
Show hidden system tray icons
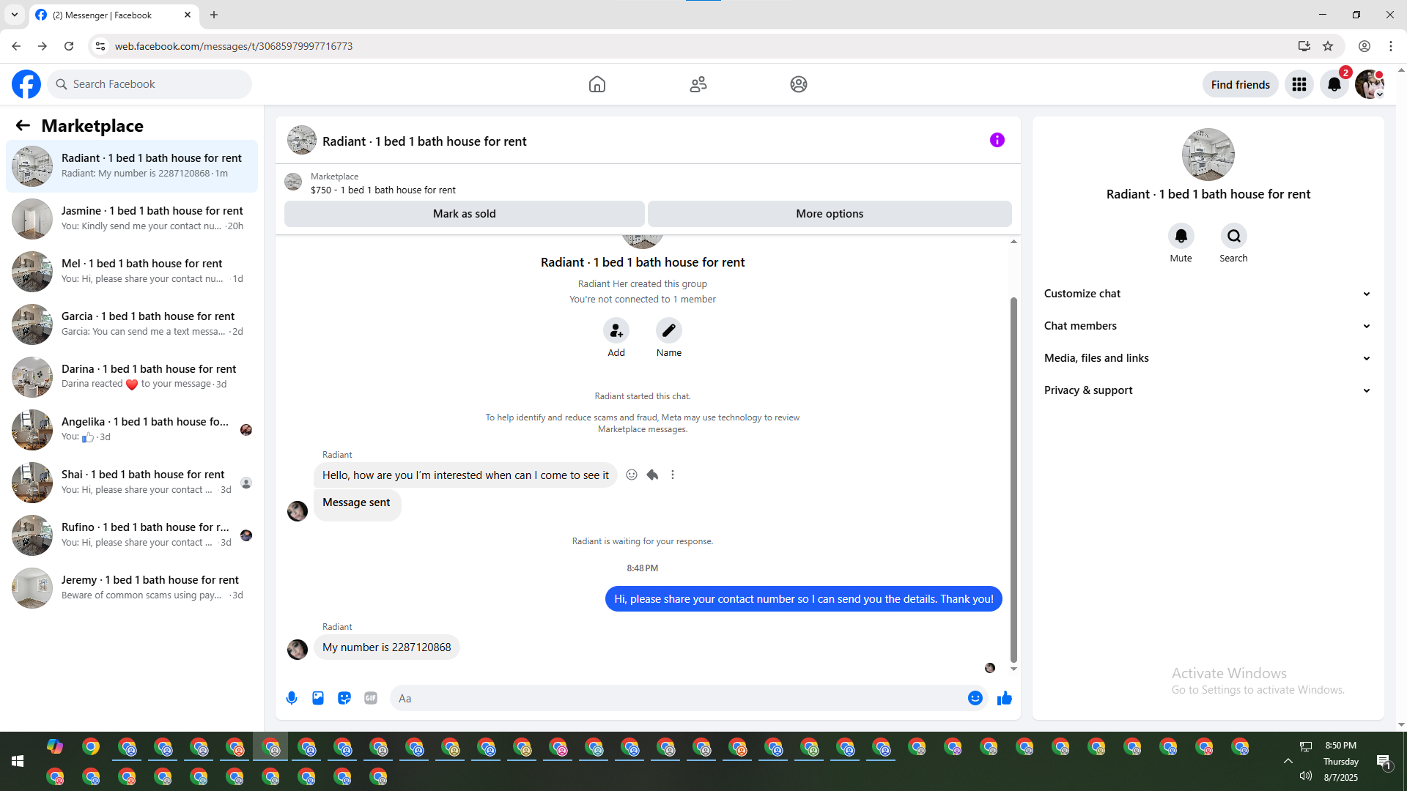pyautogui.click(x=1288, y=761)
